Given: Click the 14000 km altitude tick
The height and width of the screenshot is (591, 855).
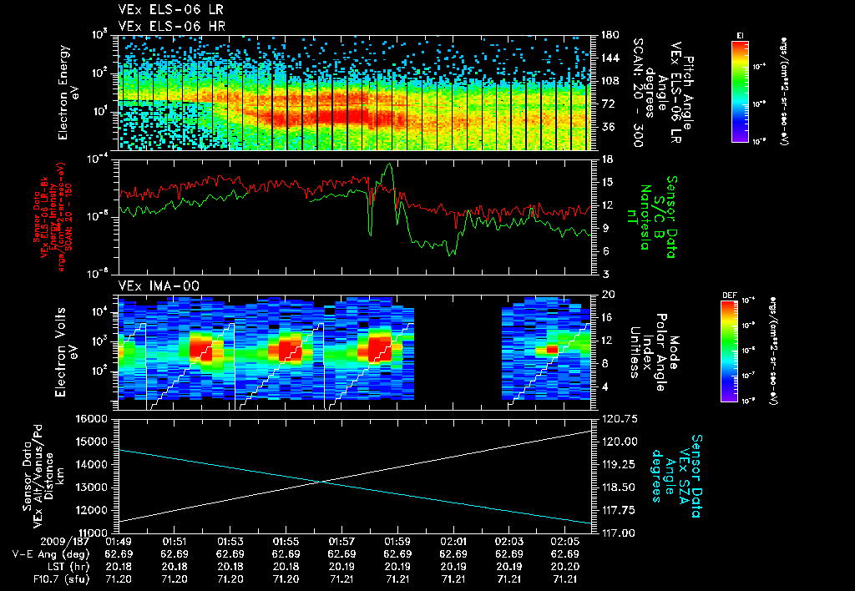Looking at the screenshot, I should coord(92,464).
